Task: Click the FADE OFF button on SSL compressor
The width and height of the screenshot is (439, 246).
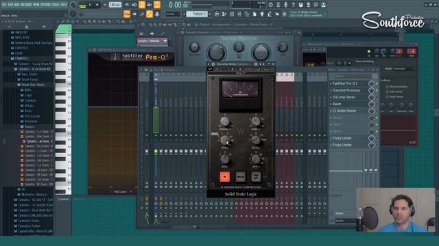Action: coord(256,176)
